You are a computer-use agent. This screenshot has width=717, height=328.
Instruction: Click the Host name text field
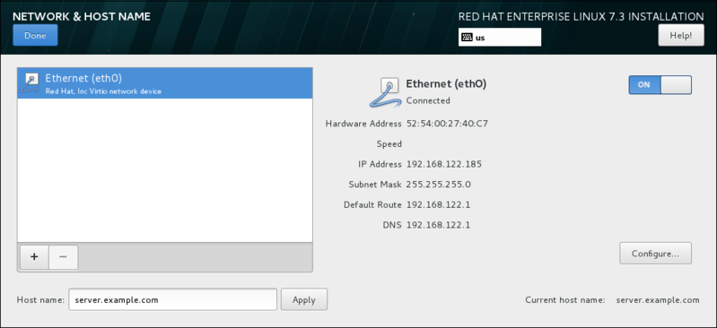coord(173,299)
